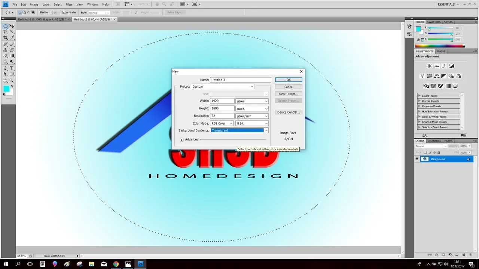Open the Resolution units dropdown
The image size is (479, 269).
[252, 116]
